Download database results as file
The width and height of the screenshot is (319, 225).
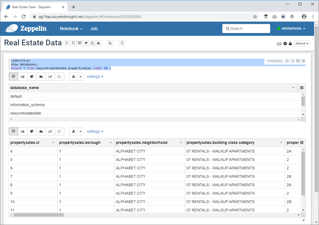pyautogui.click(x=73, y=77)
